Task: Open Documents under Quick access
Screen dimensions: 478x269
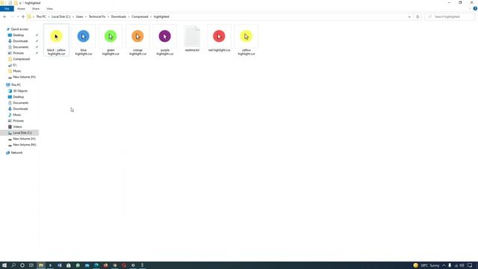Action: point(21,47)
